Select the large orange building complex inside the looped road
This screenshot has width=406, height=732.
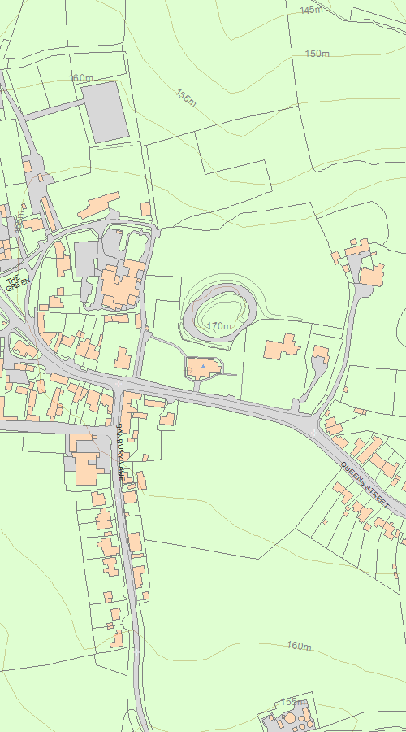click(x=122, y=284)
